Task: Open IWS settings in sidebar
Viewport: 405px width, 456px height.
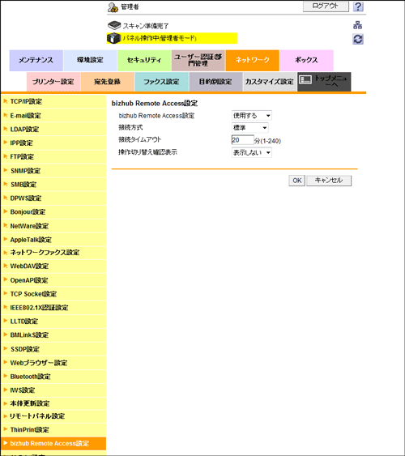Action: pyautogui.click(x=53, y=390)
